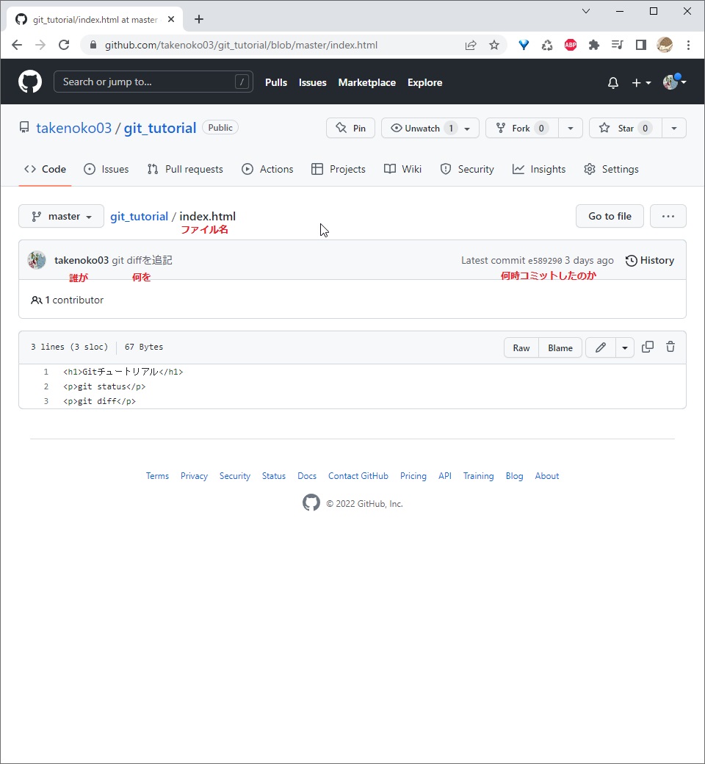Image resolution: width=705 pixels, height=764 pixels.
Task: Click Pulls in top navigation
Action: click(276, 83)
